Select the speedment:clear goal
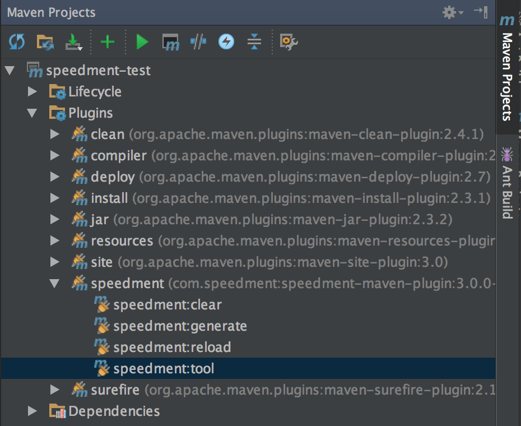The image size is (521, 426). (x=168, y=305)
